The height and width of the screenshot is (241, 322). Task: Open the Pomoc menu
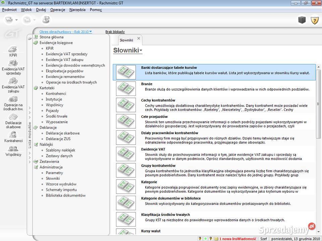[x=96, y=10]
